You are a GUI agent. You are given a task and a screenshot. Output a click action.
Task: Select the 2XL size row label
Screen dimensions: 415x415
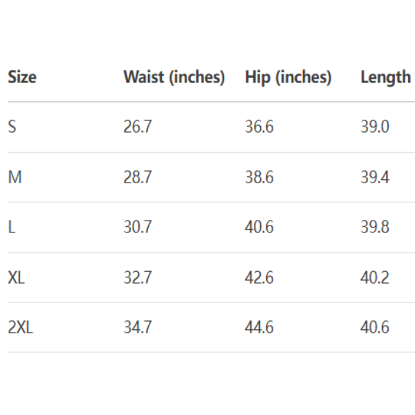[x=20, y=328]
